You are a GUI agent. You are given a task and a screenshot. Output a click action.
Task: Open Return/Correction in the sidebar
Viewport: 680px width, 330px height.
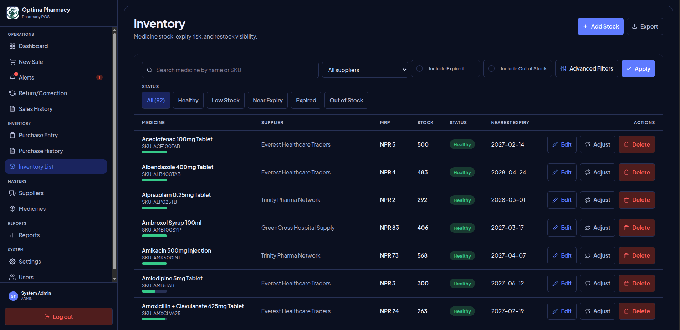click(56, 93)
